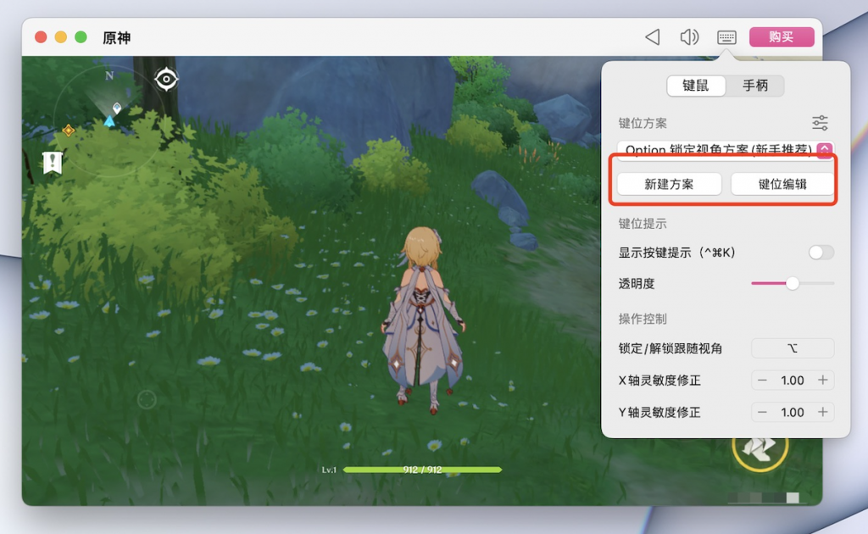Click the compass N marker on minimap
This screenshot has height=534, width=868.
pyautogui.click(x=109, y=75)
